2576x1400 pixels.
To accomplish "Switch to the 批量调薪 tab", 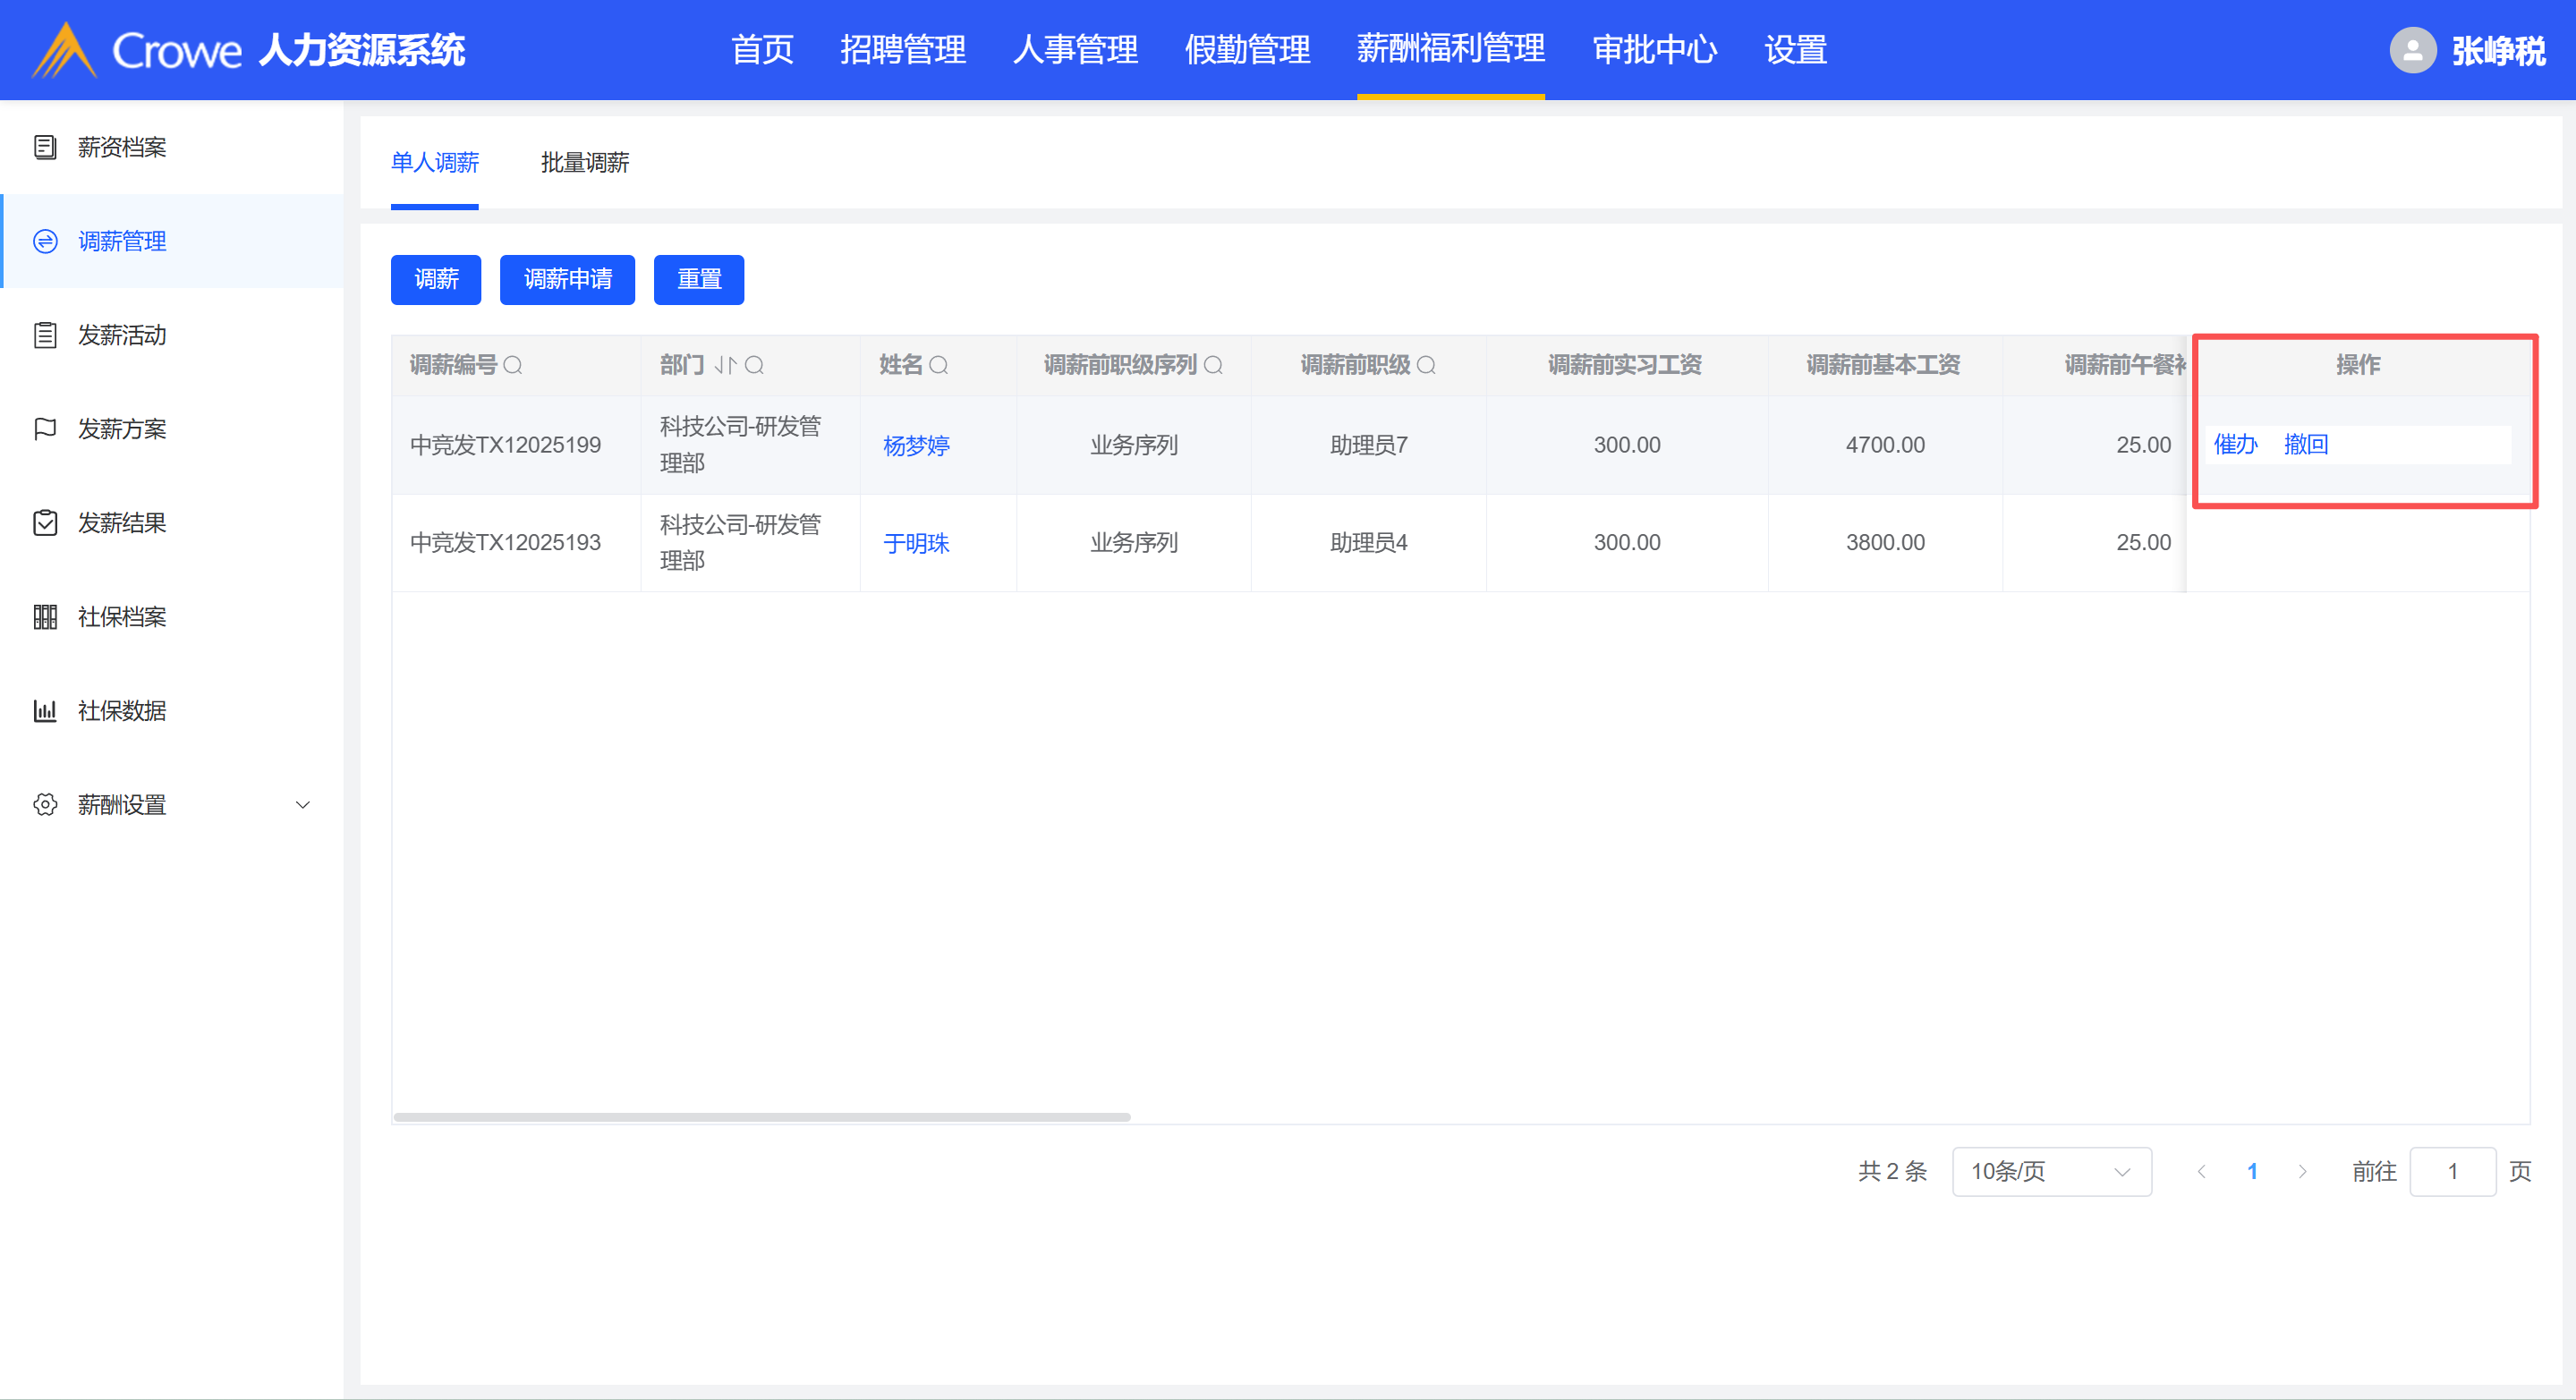I will point(584,162).
